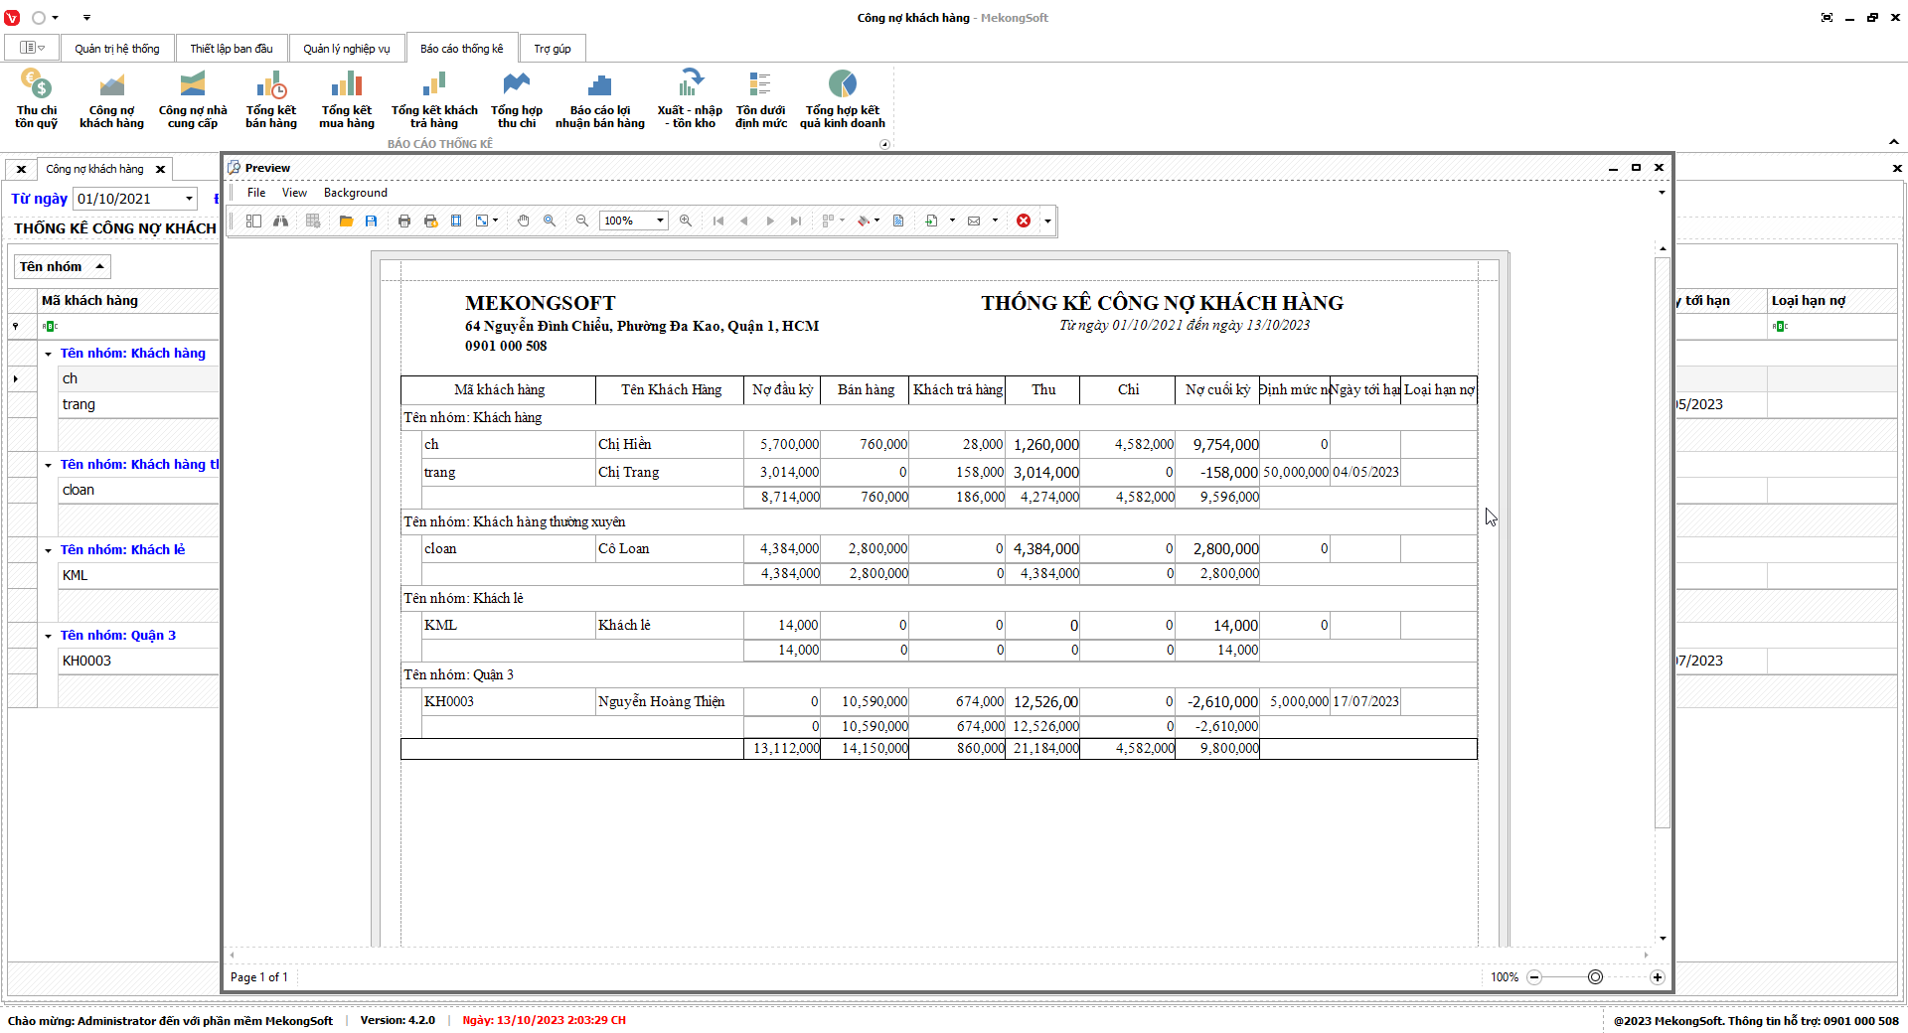The height and width of the screenshot is (1033, 1908).
Task: Switch to the Quản lý nghiệp vụ tab
Action: 346,49
